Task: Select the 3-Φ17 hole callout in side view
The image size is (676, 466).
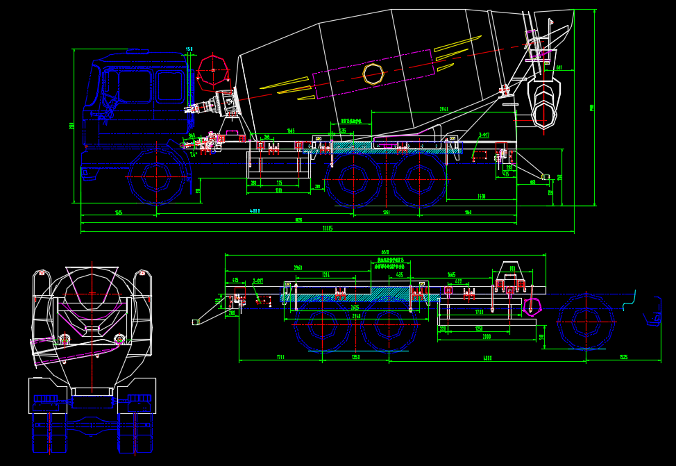Action: click(x=484, y=135)
